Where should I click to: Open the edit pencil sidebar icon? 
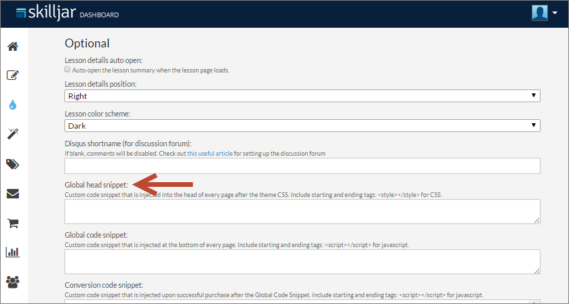point(13,75)
